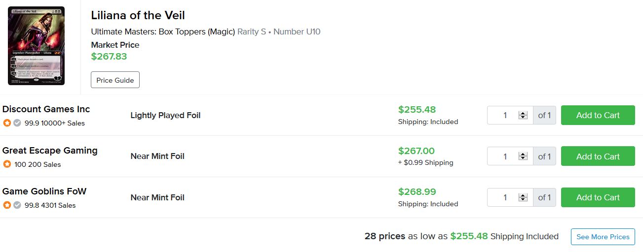Focus quantity field for Discount Games Inc
Screen dimensions: 643x252
pyautogui.click(x=504, y=115)
